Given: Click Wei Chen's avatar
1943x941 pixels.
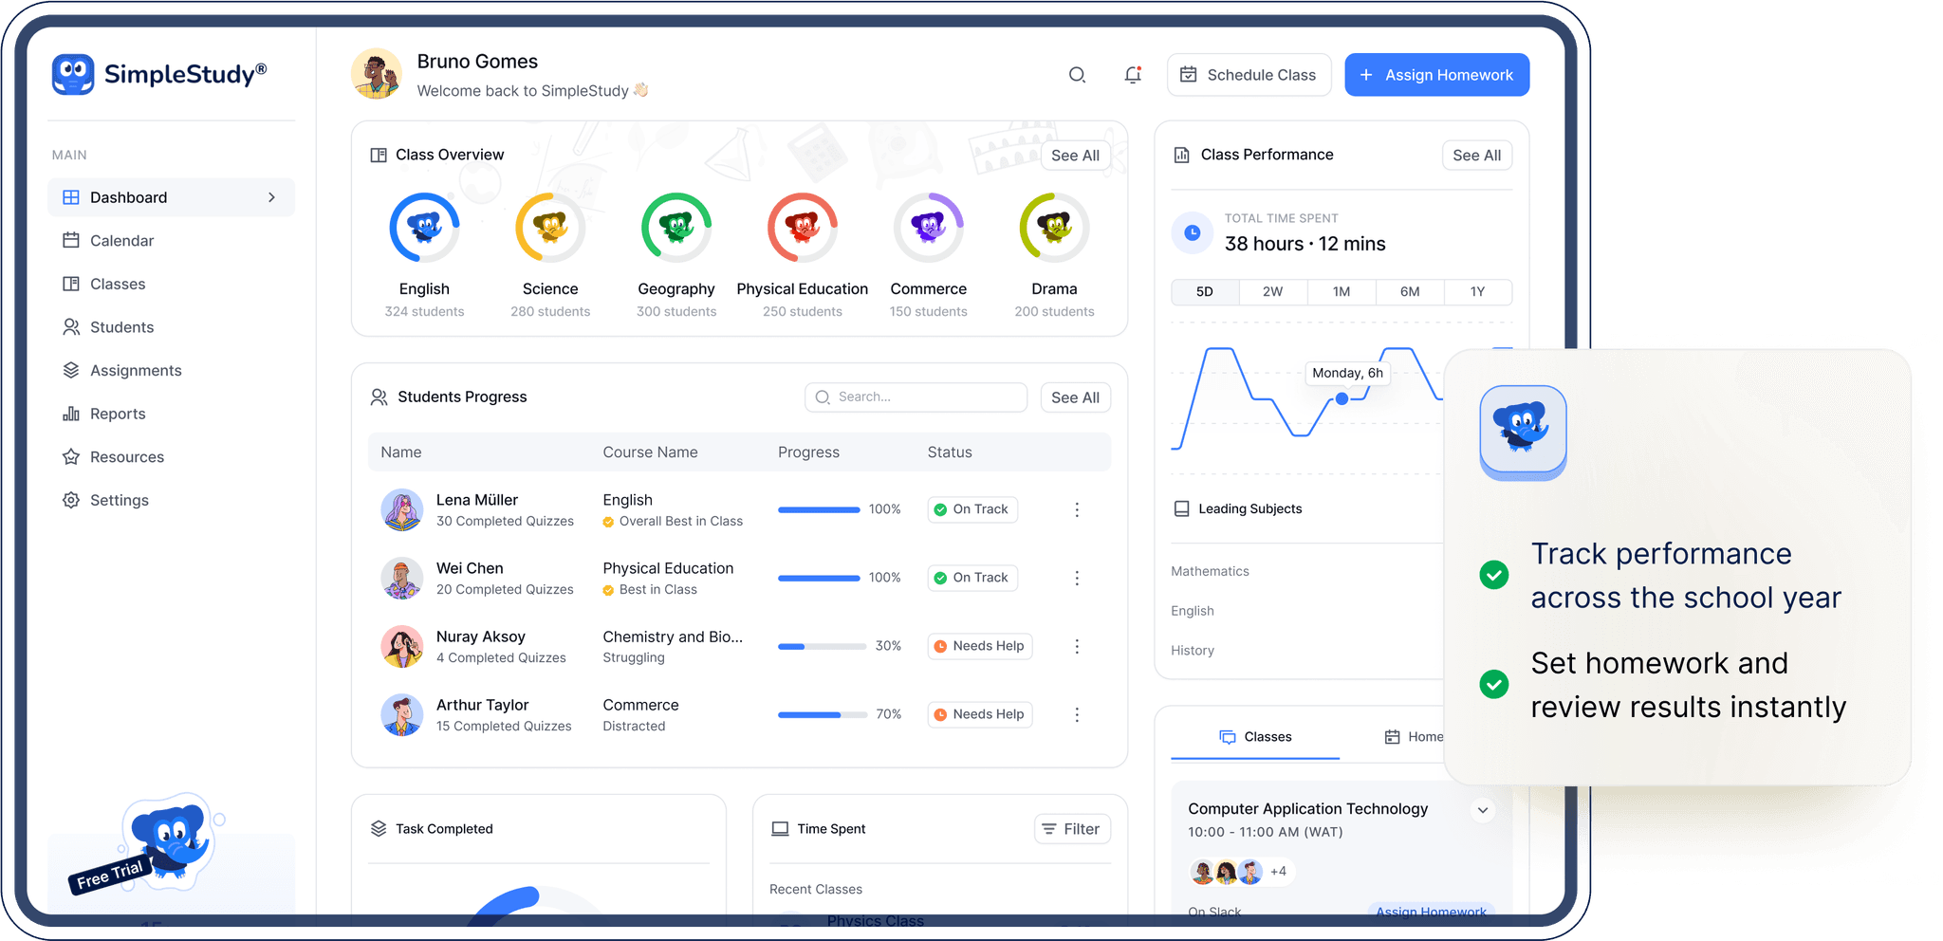Looking at the screenshot, I should [402, 579].
